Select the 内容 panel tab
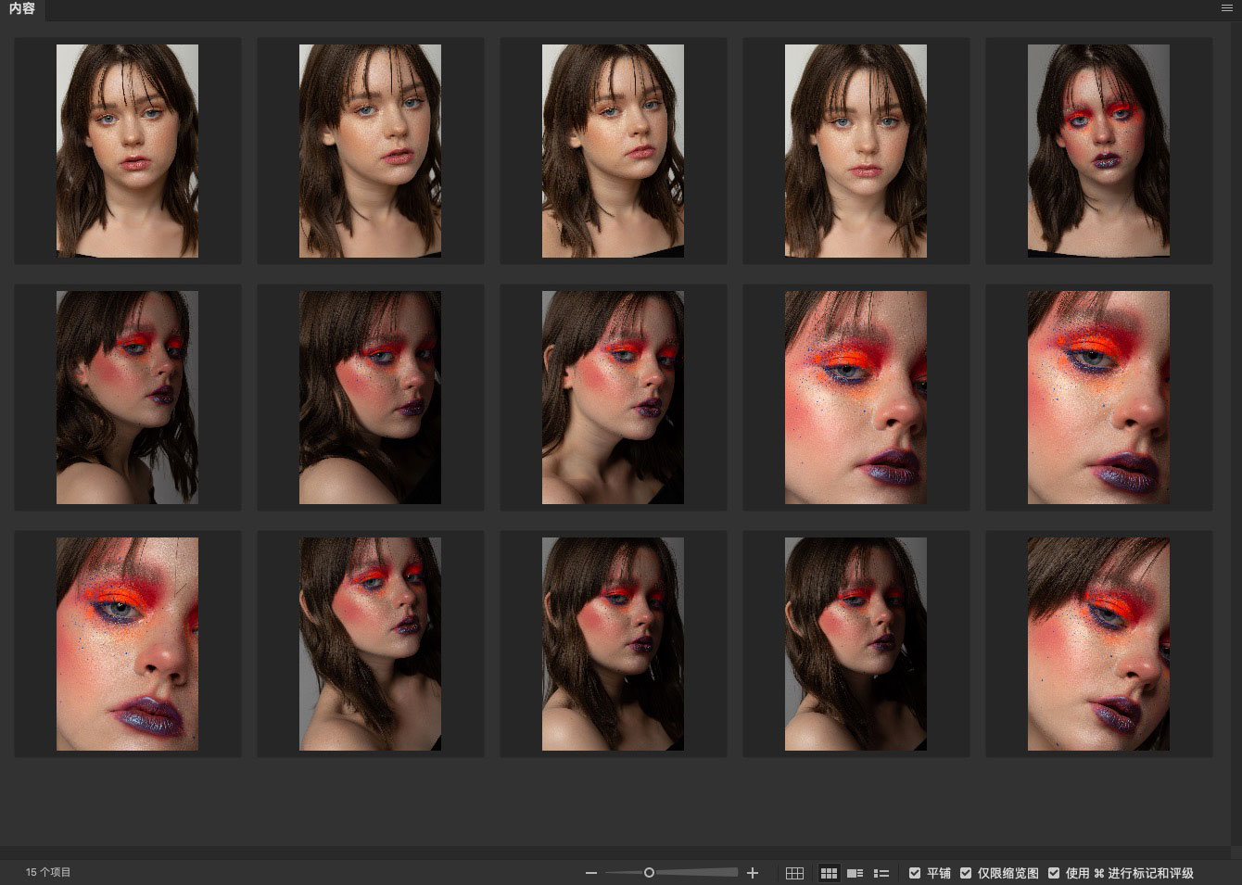 22,9
